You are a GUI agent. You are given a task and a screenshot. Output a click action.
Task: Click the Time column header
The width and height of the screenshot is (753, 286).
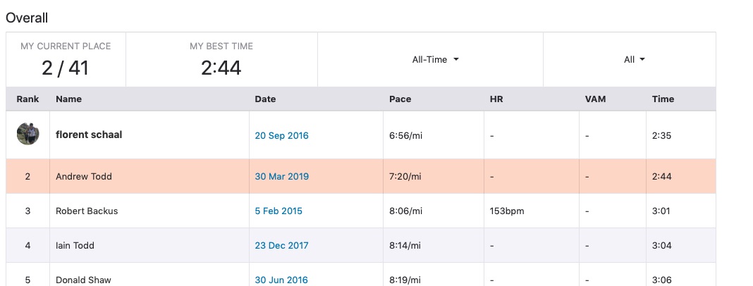pyautogui.click(x=663, y=99)
